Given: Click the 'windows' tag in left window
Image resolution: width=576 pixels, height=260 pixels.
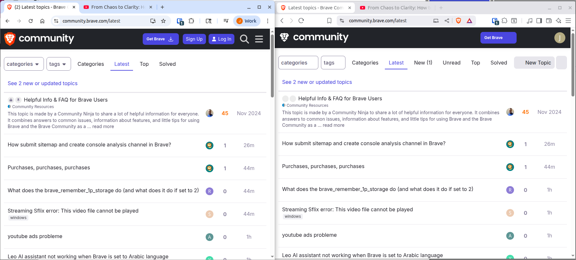Looking at the screenshot, I should tap(18, 218).
